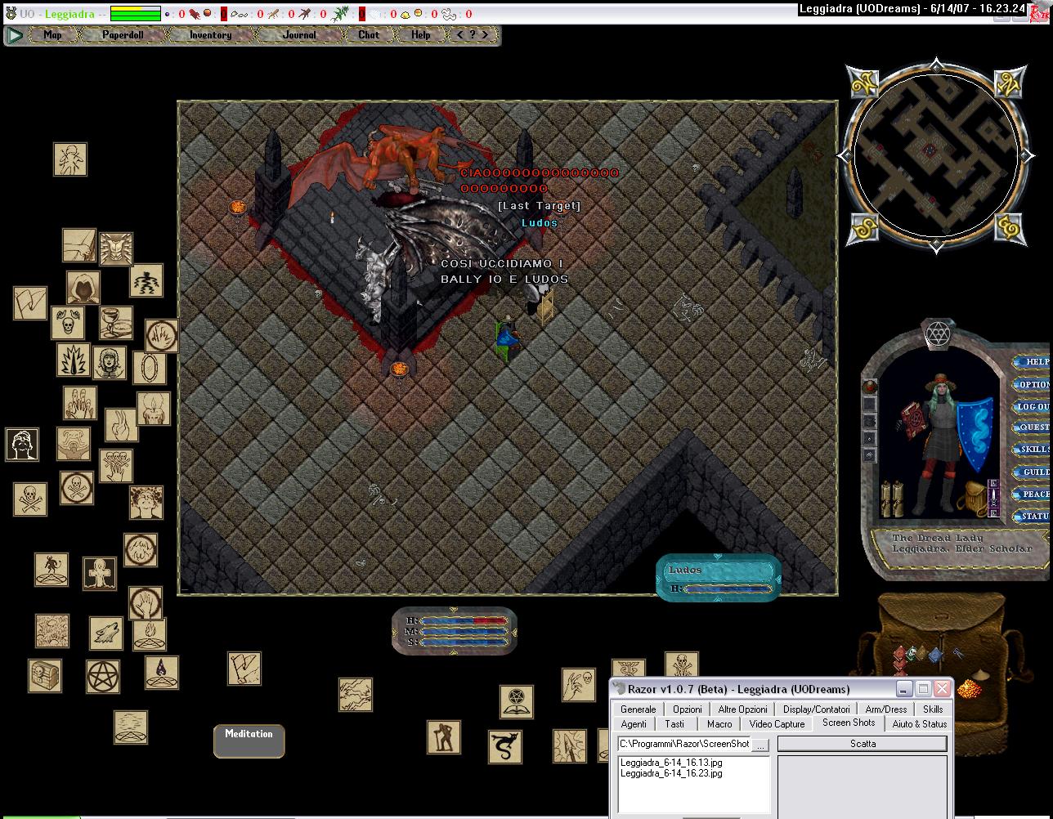Cast the ghost figure on black icon
This screenshot has width=1053, height=819.
point(100,574)
